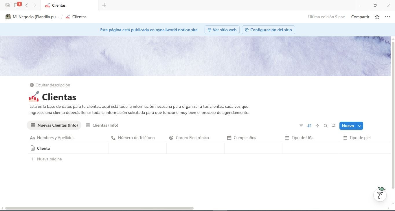Click Correo Electrónico column header
The image size is (395, 211).
pyautogui.click(x=196, y=138)
